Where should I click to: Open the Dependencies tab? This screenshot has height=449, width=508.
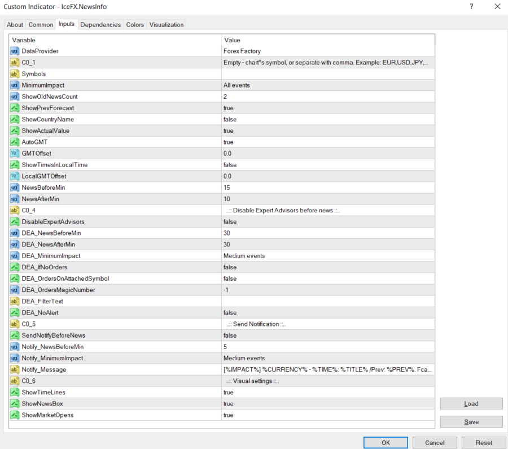(100, 24)
